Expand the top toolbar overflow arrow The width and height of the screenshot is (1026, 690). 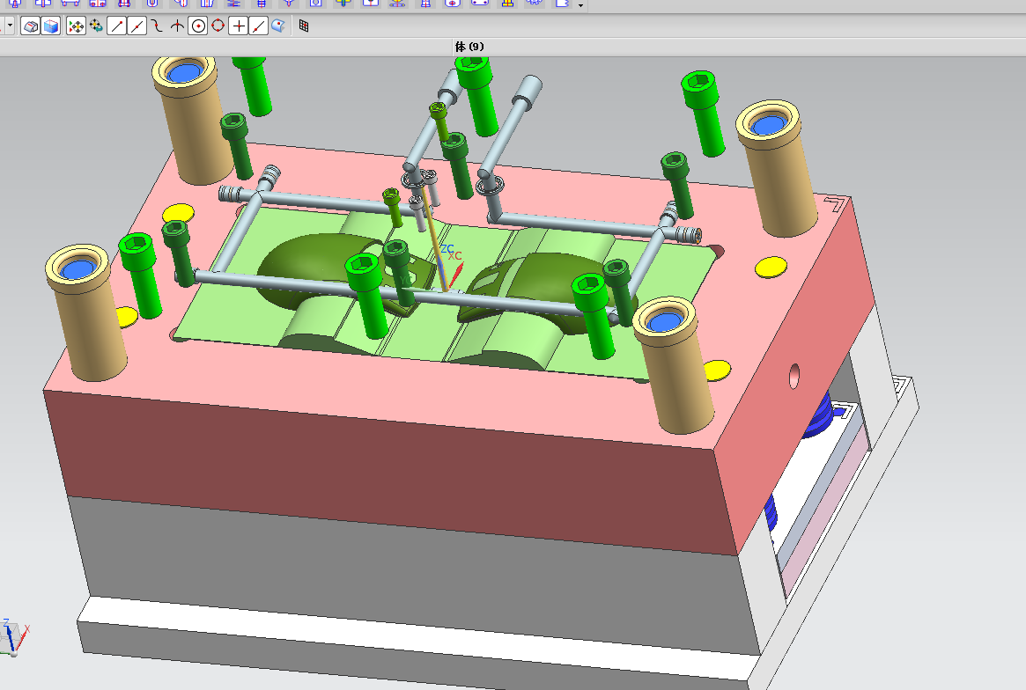click(580, 6)
